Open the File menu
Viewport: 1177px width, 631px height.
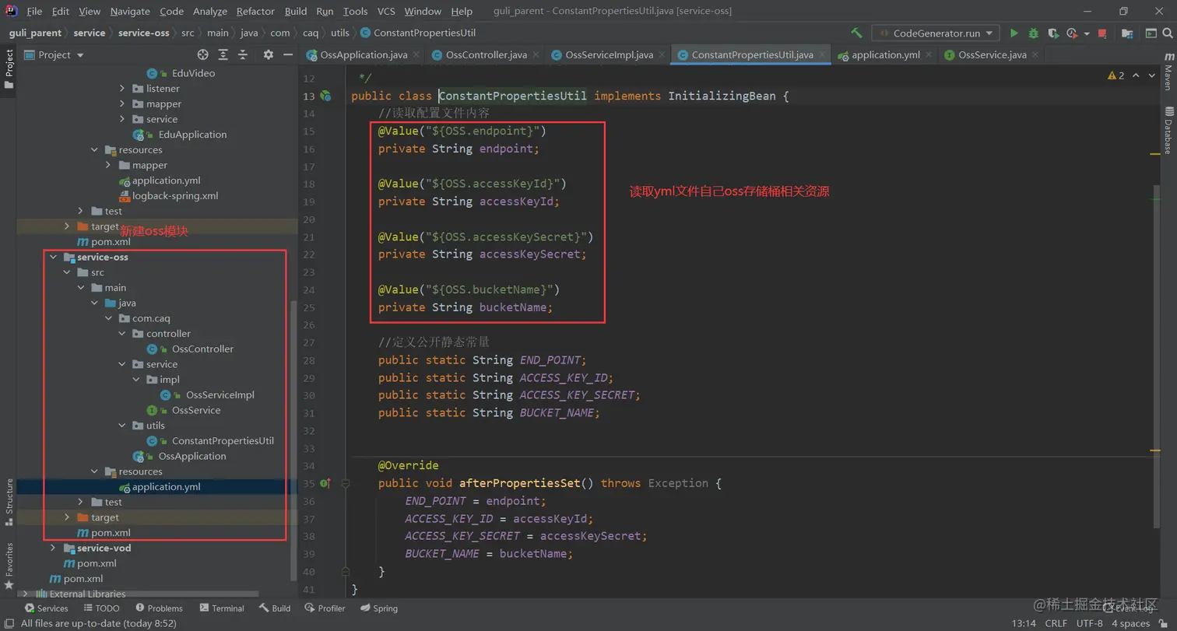pos(34,11)
